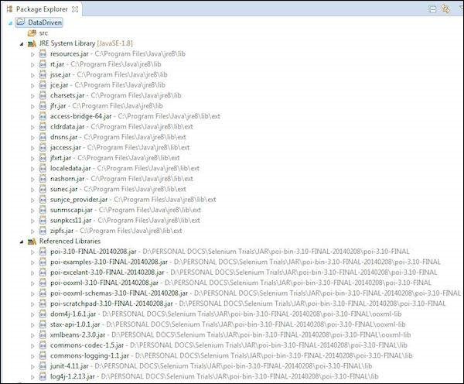The width and height of the screenshot is (464, 384).
Task: Select commons-codec-1.5.jar entry
Action: click(228, 345)
